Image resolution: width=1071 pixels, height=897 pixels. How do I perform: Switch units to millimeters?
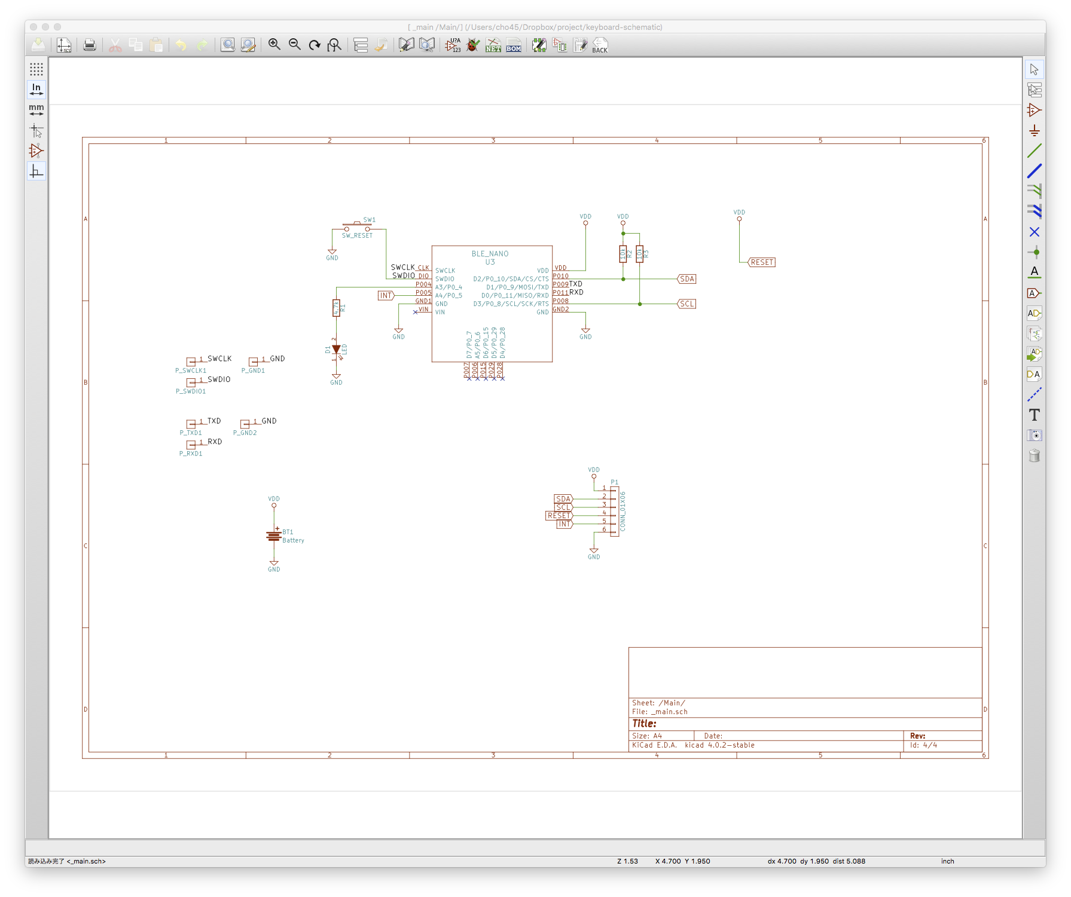(x=36, y=110)
